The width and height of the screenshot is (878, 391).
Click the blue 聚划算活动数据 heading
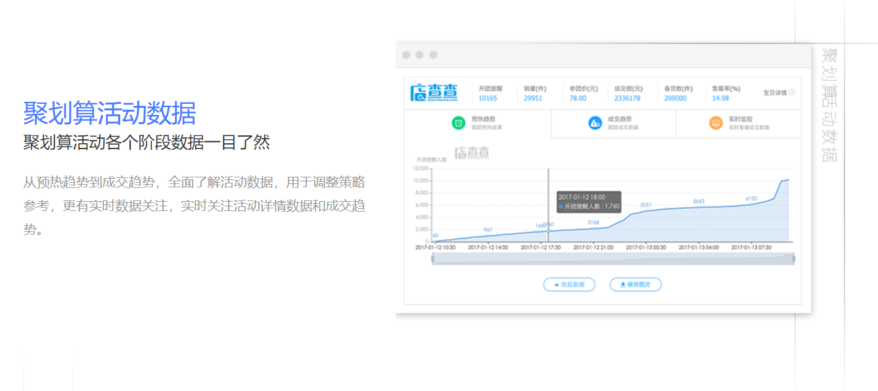click(110, 114)
